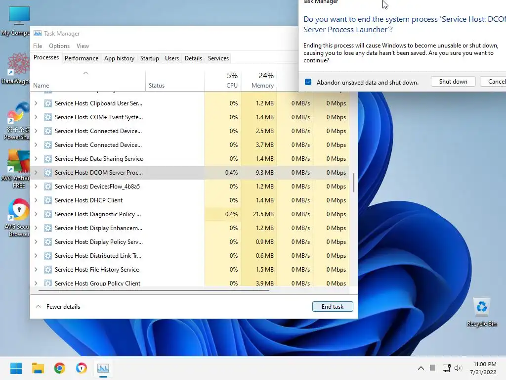Select Service Host: Distributed Link Tr... row
Image resolution: width=506 pixels, height=380 pixels.
pyautogui.click(x=189, y=256)
